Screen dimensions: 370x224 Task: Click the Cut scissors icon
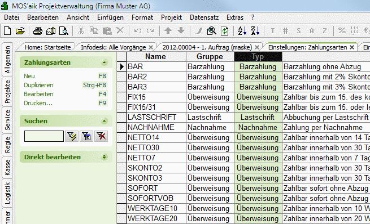coord(81,30)
